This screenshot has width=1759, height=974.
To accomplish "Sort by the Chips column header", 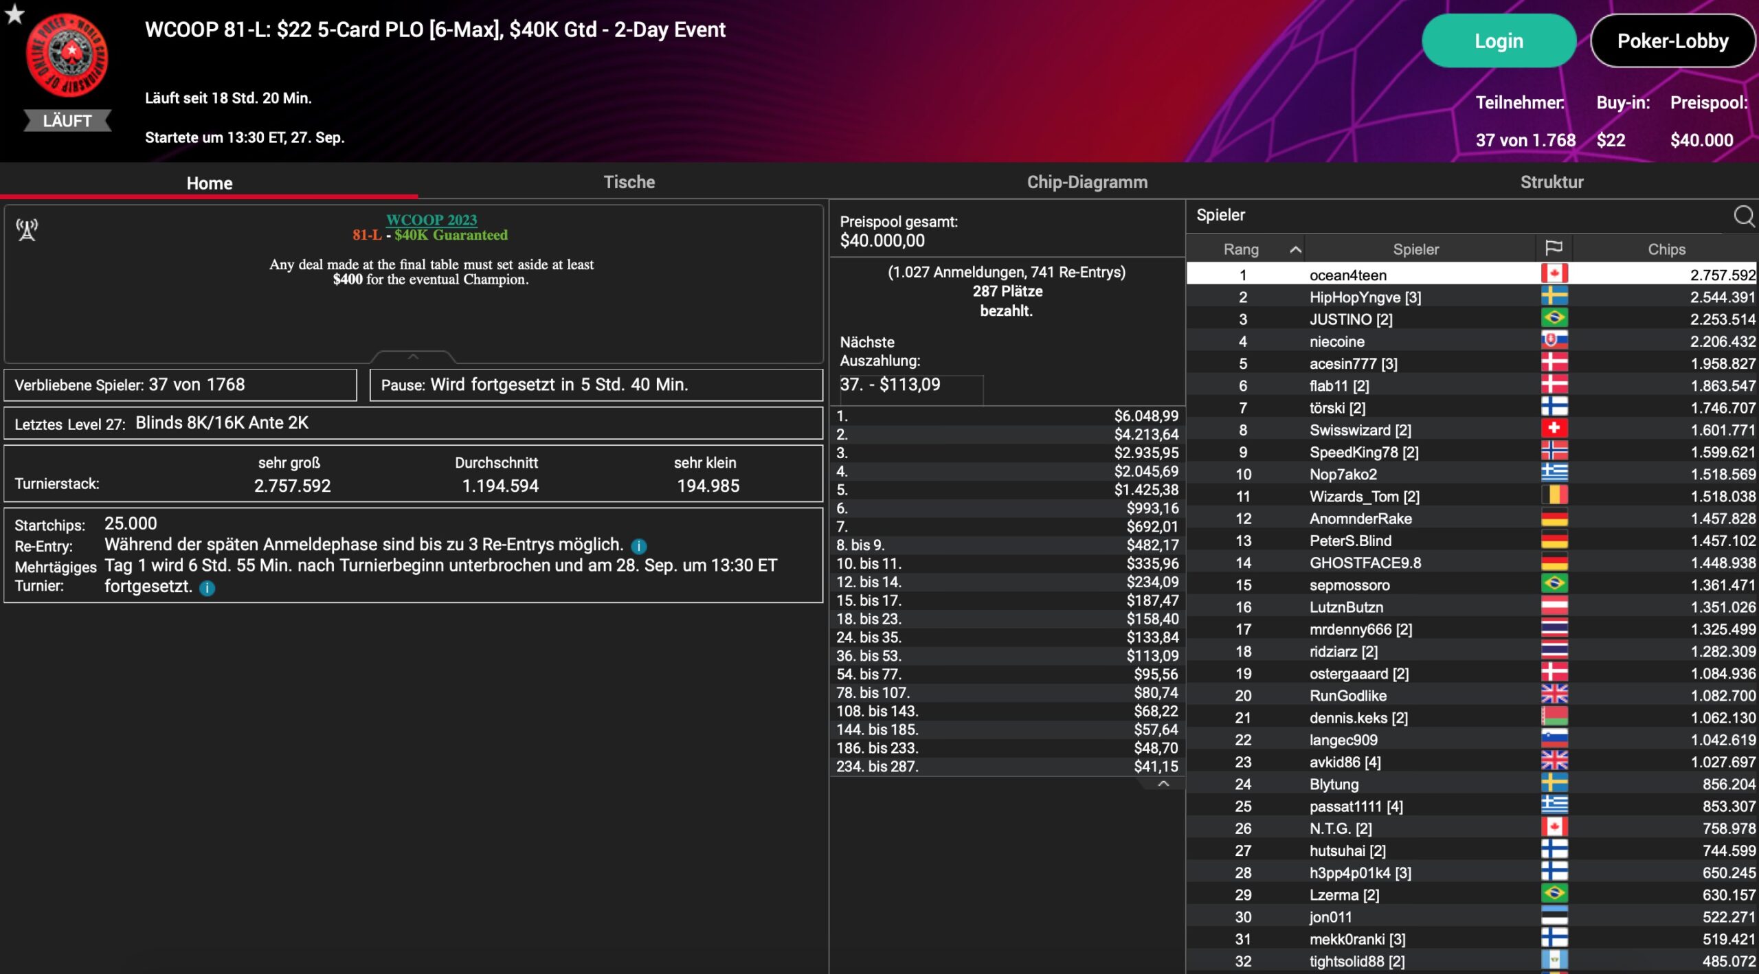I will pos(1666,249).
